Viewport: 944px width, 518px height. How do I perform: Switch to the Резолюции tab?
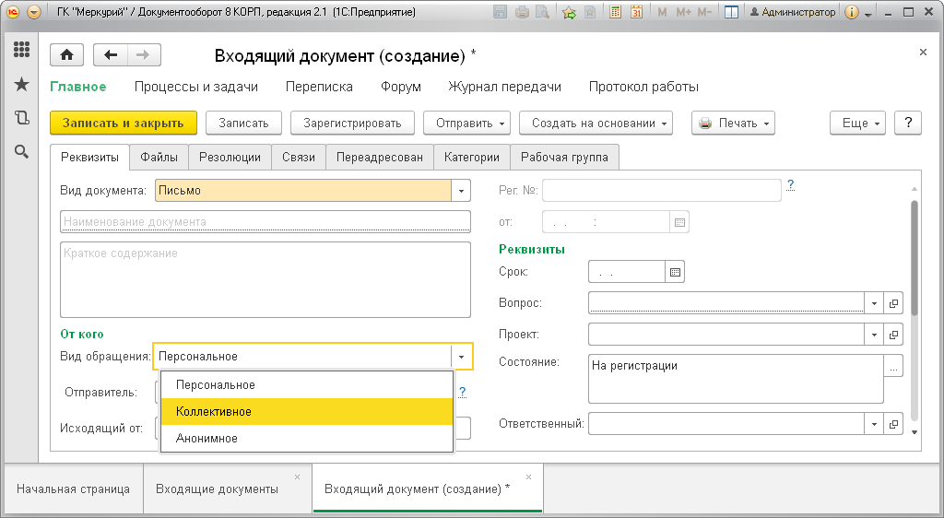230,157
